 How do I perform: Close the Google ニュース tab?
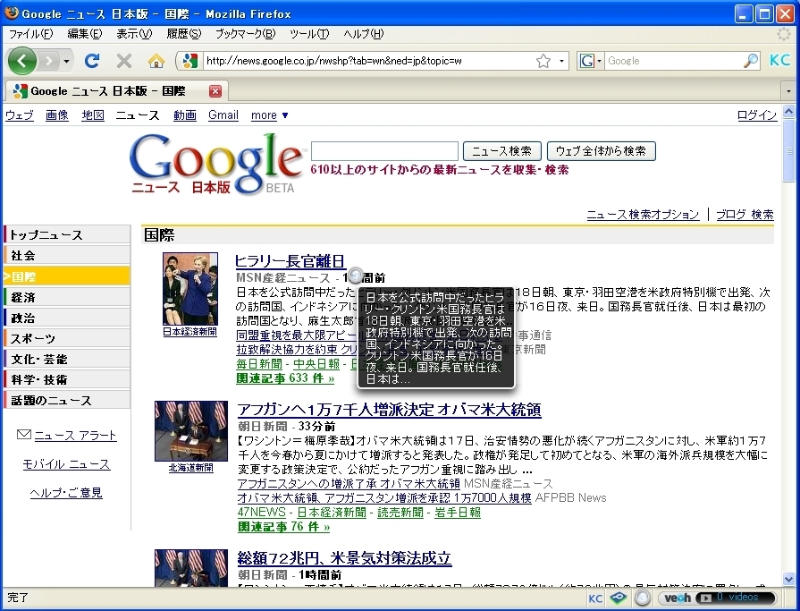point(215,91)
